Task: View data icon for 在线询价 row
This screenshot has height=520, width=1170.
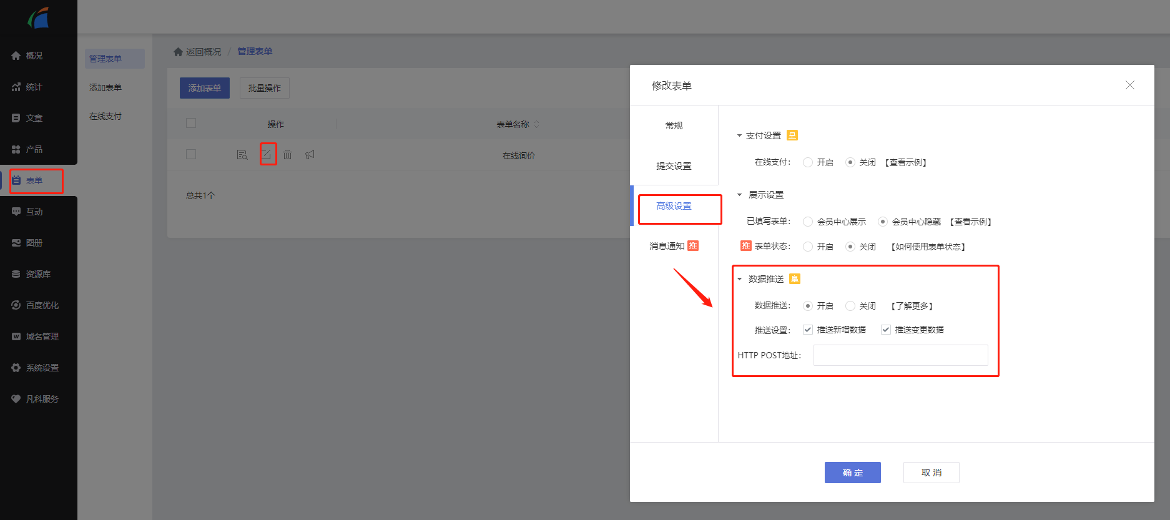Action: (242, 154)
